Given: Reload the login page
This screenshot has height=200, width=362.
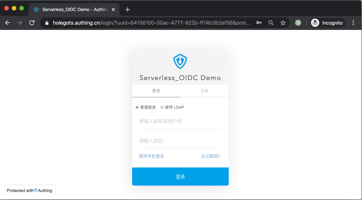Looking at the screenshot, I should [32, 23].
